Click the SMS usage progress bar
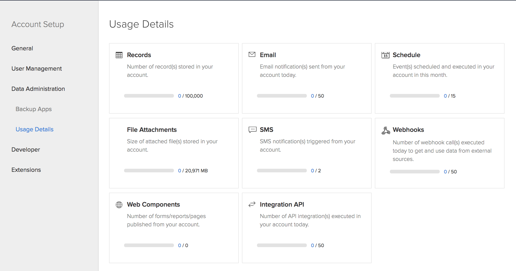 282,171
